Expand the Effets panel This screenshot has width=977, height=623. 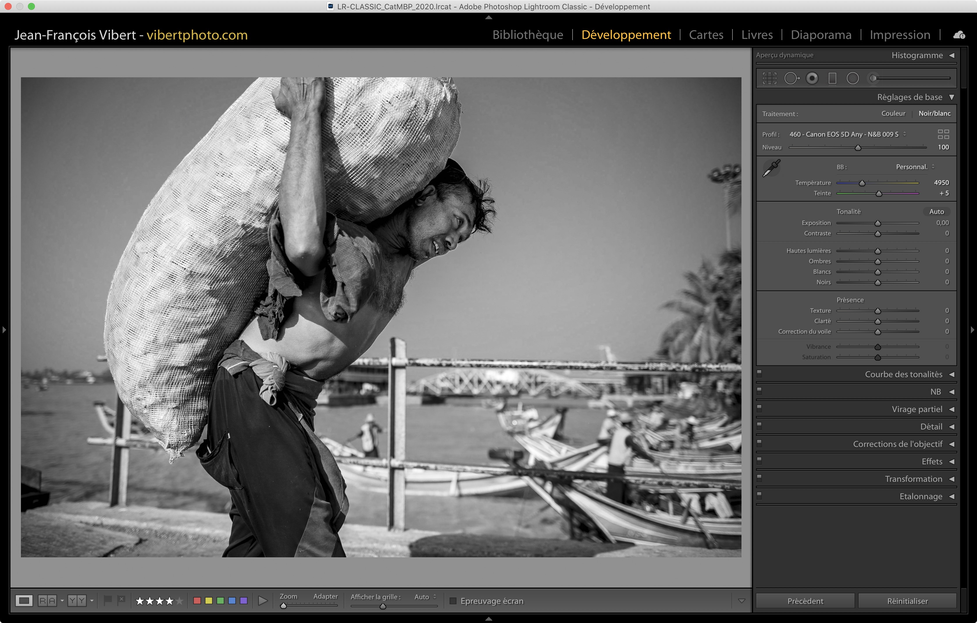click(x=932, y=461)
